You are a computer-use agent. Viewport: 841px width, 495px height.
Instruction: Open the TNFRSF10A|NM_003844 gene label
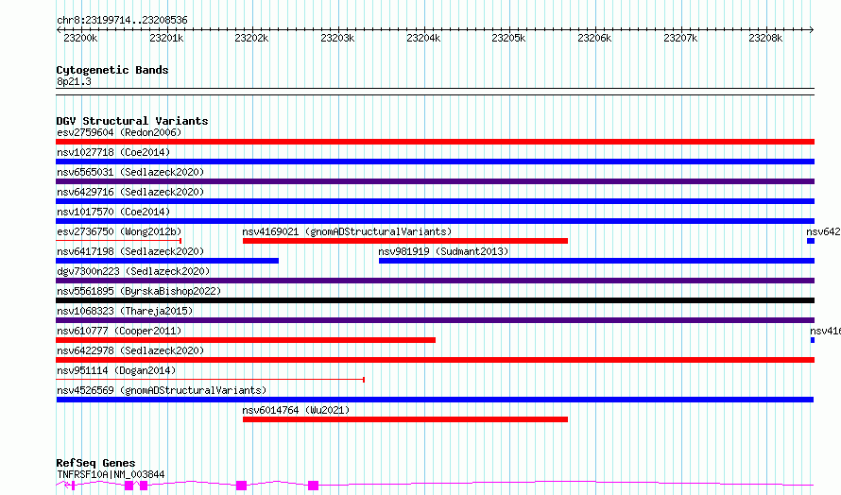coord(111,474)
